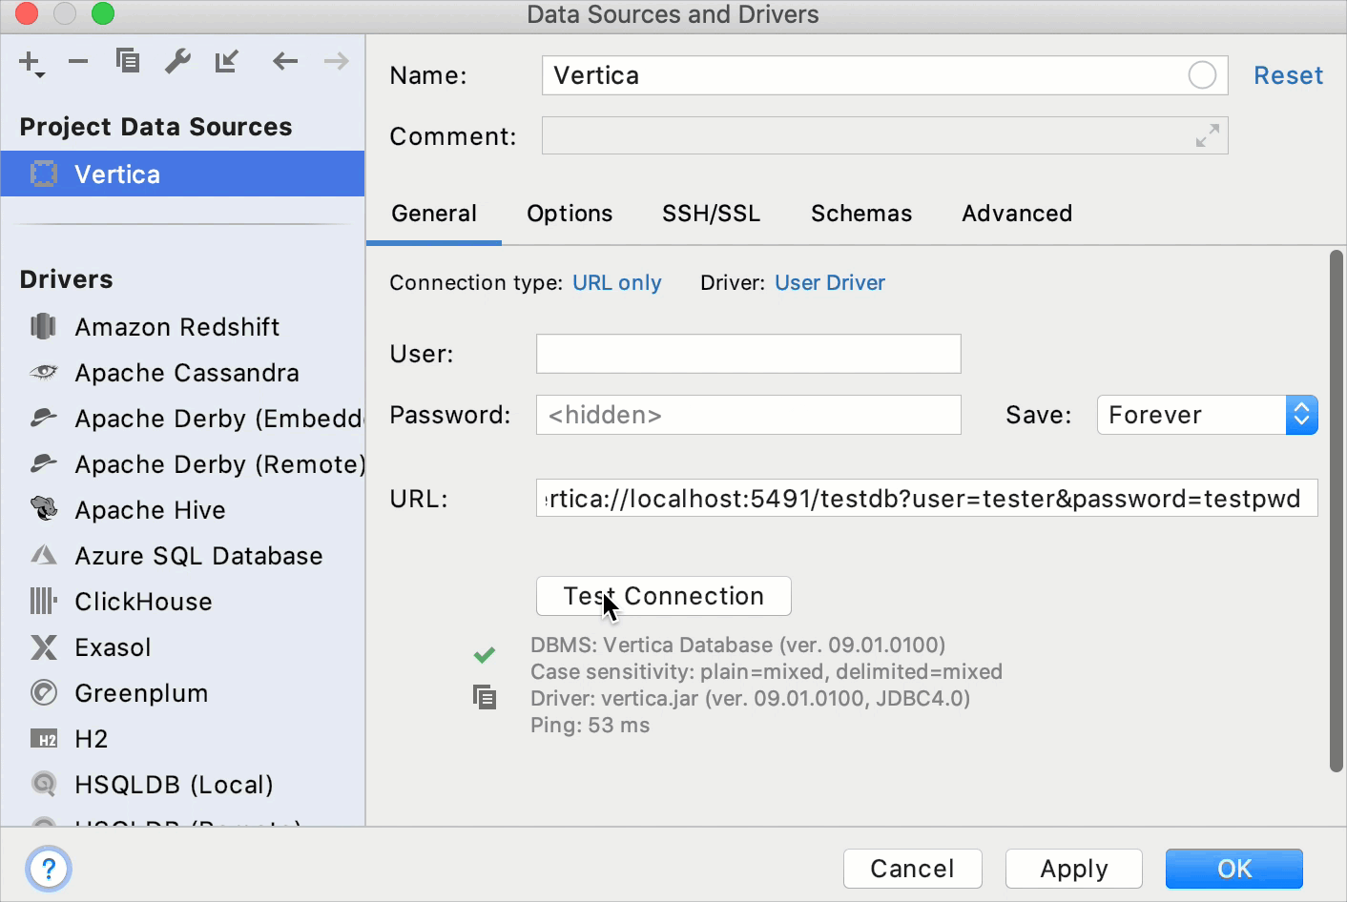Screen dimensions: 1347x902
Task: Switch to the Options tab
Action: pos(570,214)
